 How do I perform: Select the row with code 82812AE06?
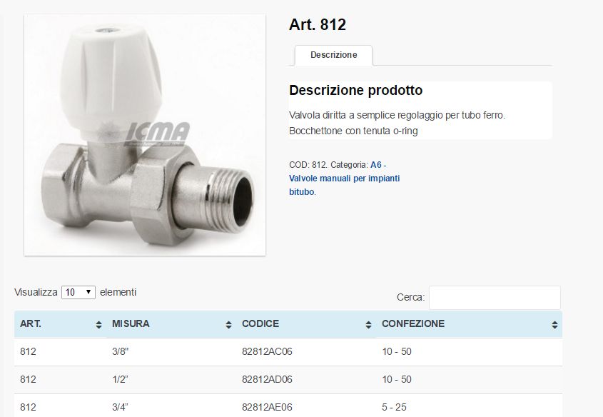click(x=288, y=406)
